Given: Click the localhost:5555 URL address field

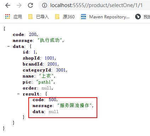Looking at the screenshot, I should pos(96,5).
